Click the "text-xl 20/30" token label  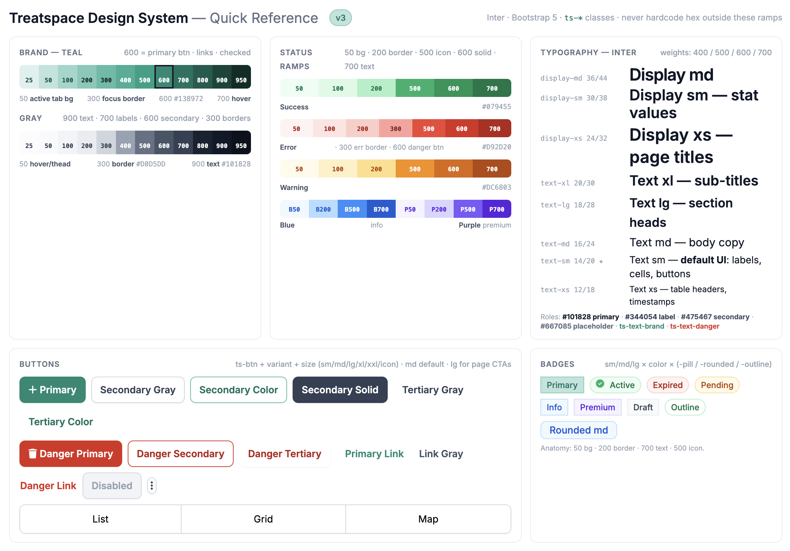[568, 183]
